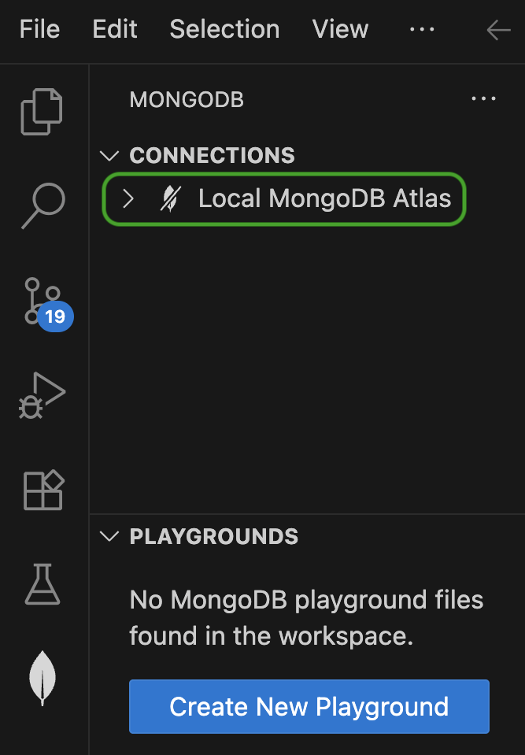
Task: Open the Edit menu
Action: pyautogui.click(x=115, y=30)
